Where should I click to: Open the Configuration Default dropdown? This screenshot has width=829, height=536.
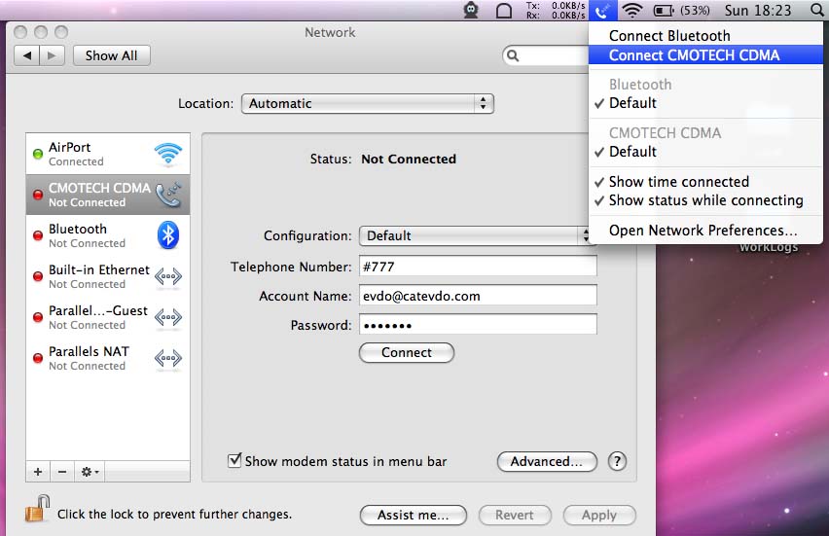474,235
